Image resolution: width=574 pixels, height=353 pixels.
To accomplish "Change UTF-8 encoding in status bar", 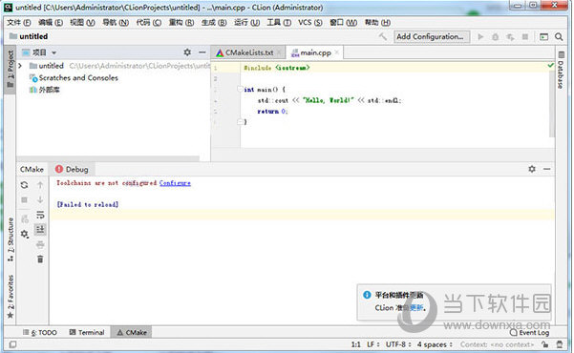I will pyautogui.click(x=398, y=344).
